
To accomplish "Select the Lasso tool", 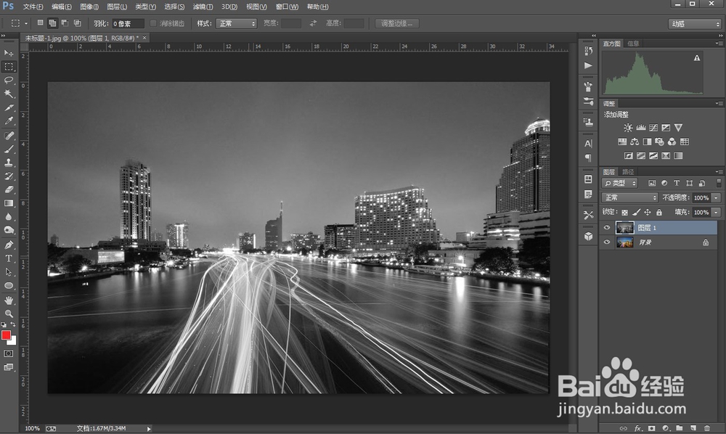I will click(8, 80).
